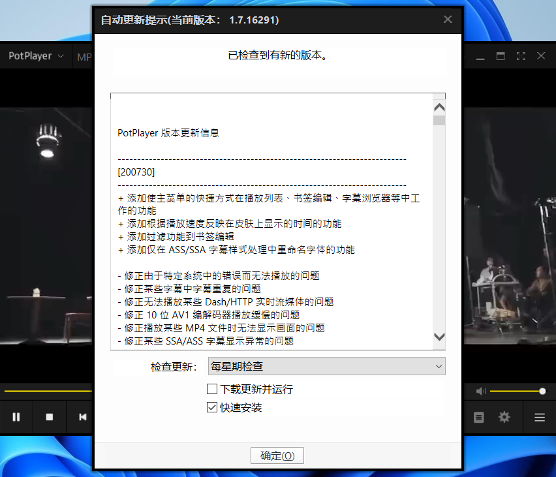The width and height of the screenshot is (556, 477).
Task: Click the line about 10 位 AV1 编解码器
Action: pyautogui.click(x=209, y=315)
